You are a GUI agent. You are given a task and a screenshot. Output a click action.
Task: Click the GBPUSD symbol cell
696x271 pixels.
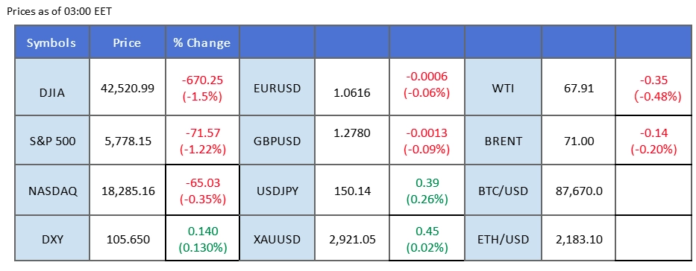click(x=277, y=141)
